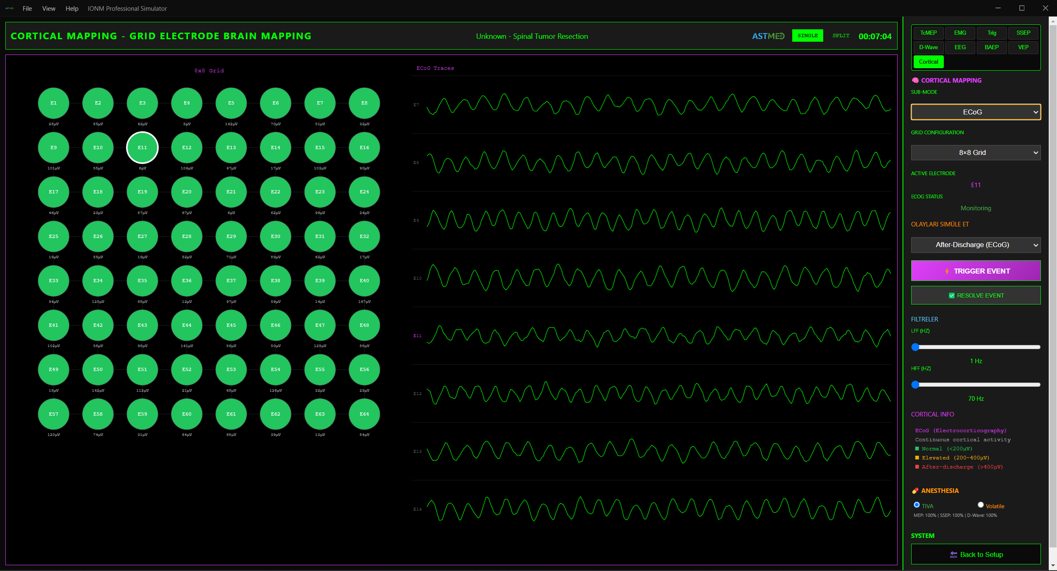Image resolution: width=1057 pixels, height=571 pixels.
Task: Click electrode E28 in the grid
Action: (x=187, y=236)
